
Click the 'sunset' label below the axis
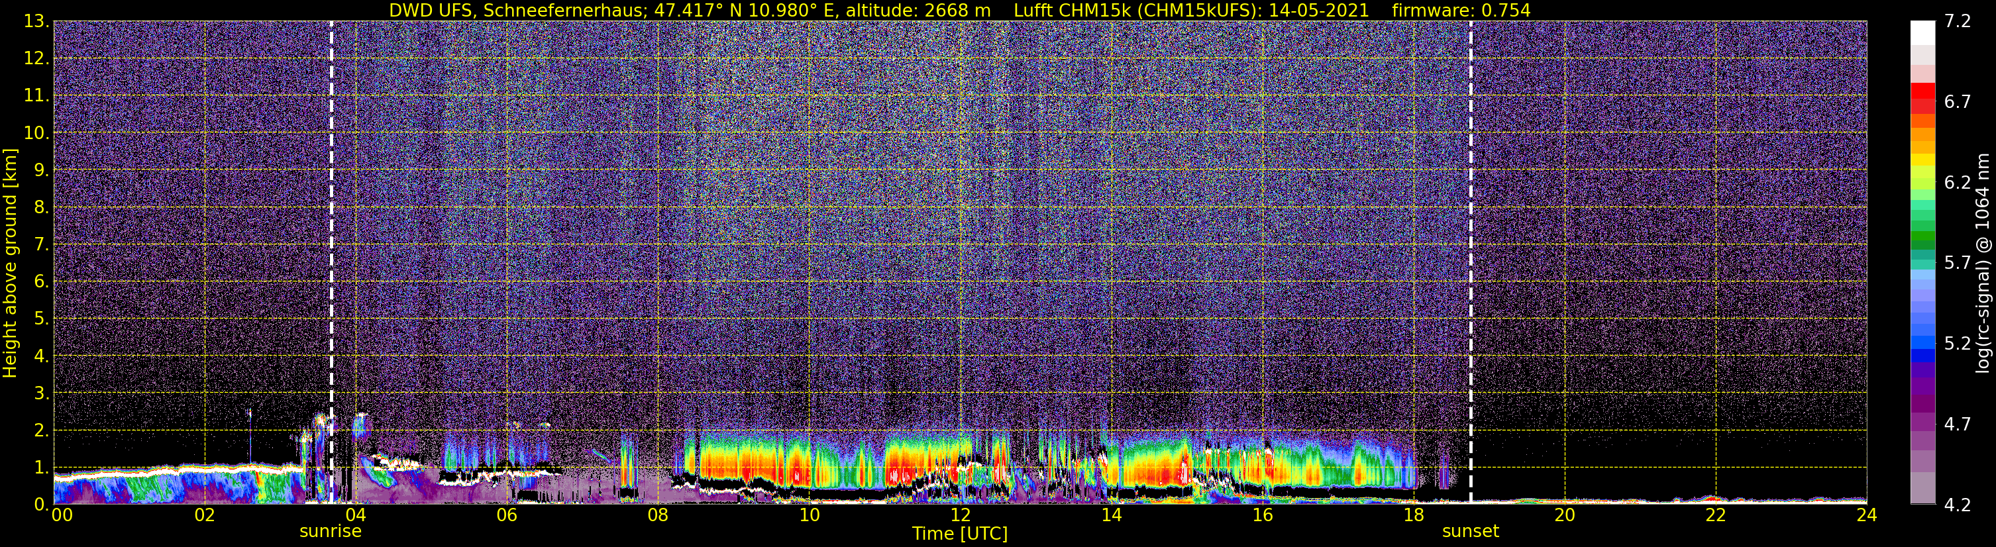[1471, 530]
